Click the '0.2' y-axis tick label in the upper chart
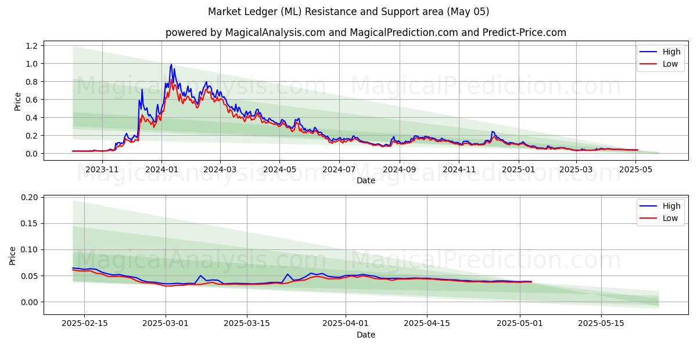 coord(32,136)
